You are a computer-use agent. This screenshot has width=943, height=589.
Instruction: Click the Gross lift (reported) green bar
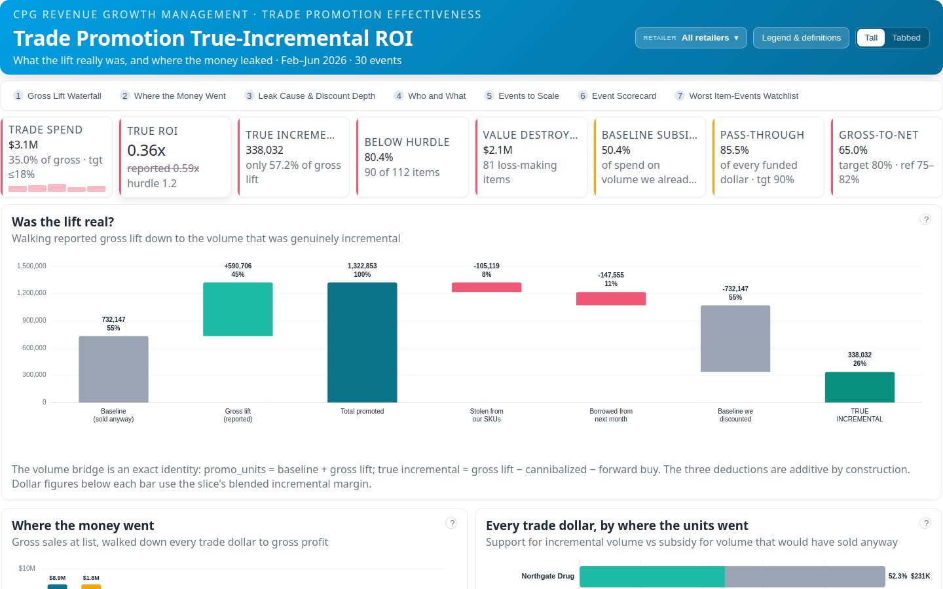pyautogui.click(x=238, y=309)
